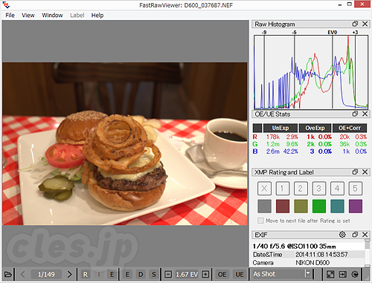Open the View menu
This screenshot has height=283, width=372.
(28, 16)
